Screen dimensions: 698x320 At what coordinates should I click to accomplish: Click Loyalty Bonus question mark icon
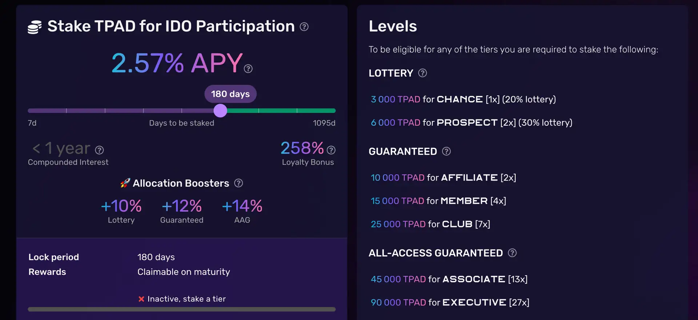[x=331, y=150]
